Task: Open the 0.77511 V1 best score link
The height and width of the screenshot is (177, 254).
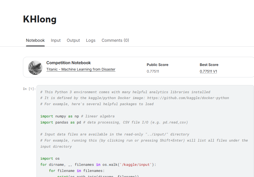Action: coord(208,71)
